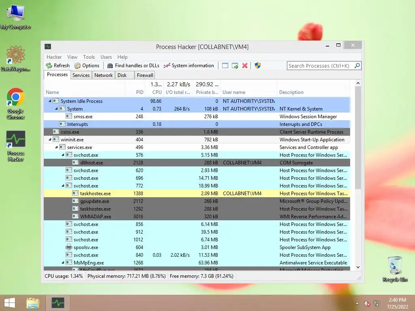This screenshot has width=415, height=311.
Task: Click the network tray icon
Action: point(377,303)
